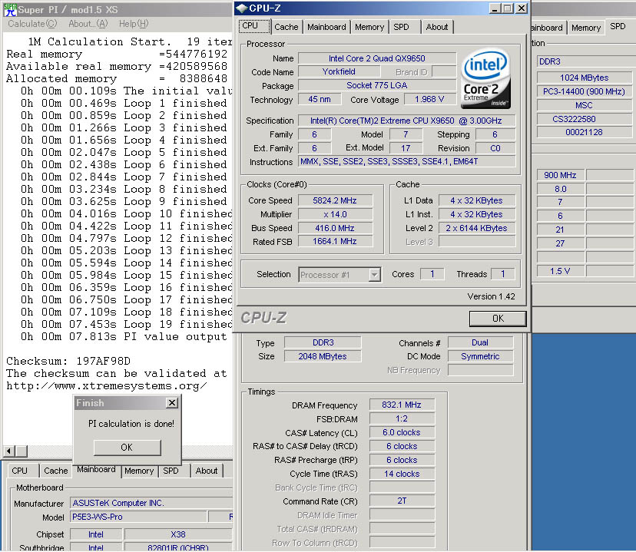Maximize the front CPU-Z window
Image resolution: width=636 pixels, height=552 pixels.
pos(508,8)
